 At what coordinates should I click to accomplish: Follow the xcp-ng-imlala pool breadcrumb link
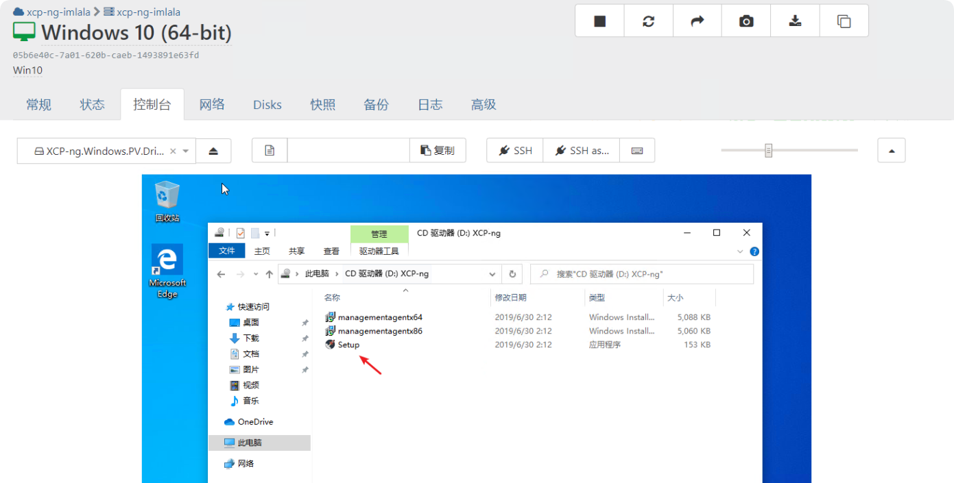52,12
